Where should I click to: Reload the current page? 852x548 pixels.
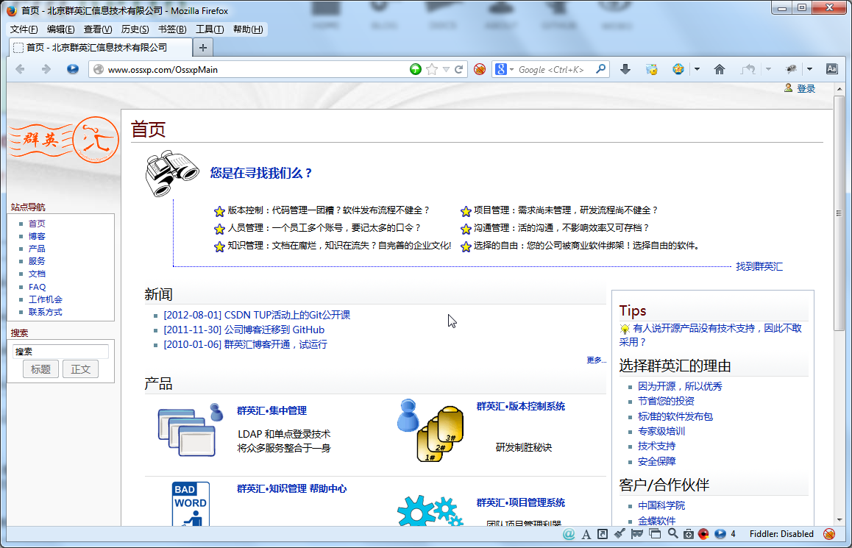pyautogui.click(x=459, y=70)
